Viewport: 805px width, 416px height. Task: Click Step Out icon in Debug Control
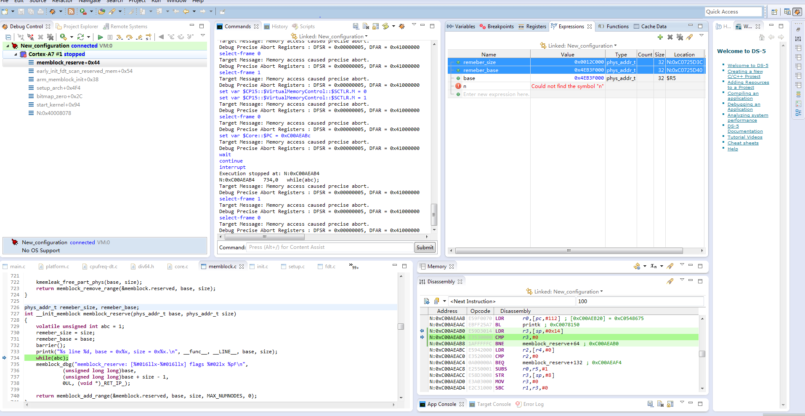click(x=139, y=37)
